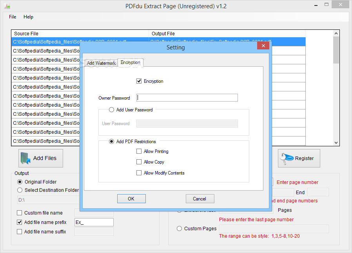352x253 pixels.
Task: Open the File menu
Action: 13,17
